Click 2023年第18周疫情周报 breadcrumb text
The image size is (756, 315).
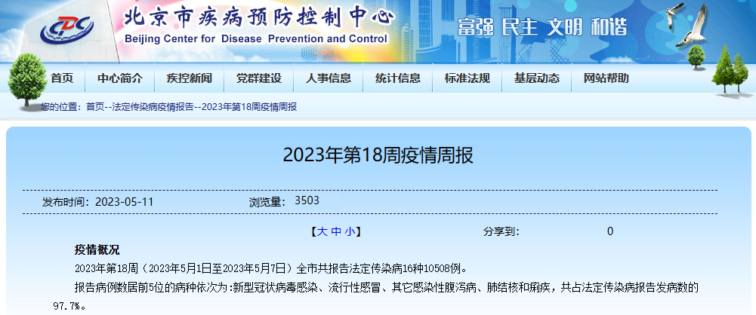coord(248,107)
